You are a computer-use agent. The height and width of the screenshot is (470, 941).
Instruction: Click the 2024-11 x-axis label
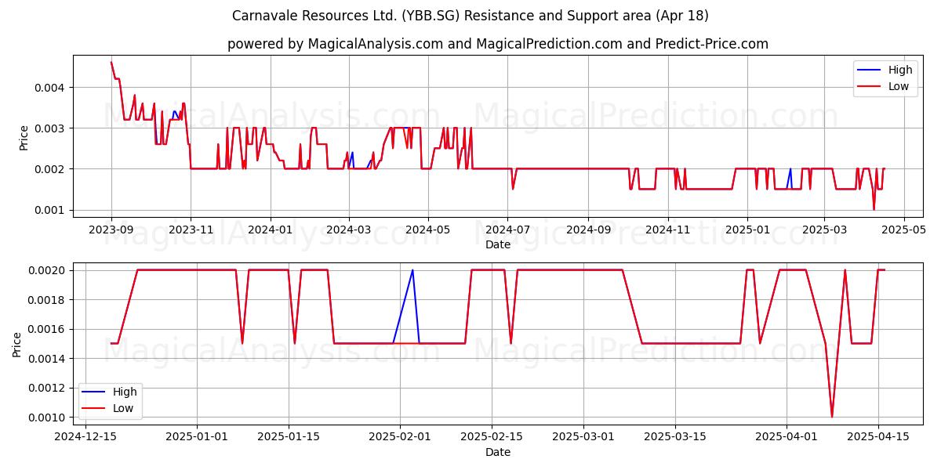click(x=667, y=230)
